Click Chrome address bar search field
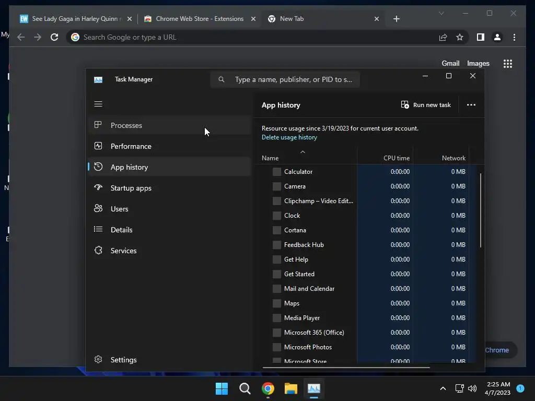The image size is (535, 401). click(x=251, y=37)
